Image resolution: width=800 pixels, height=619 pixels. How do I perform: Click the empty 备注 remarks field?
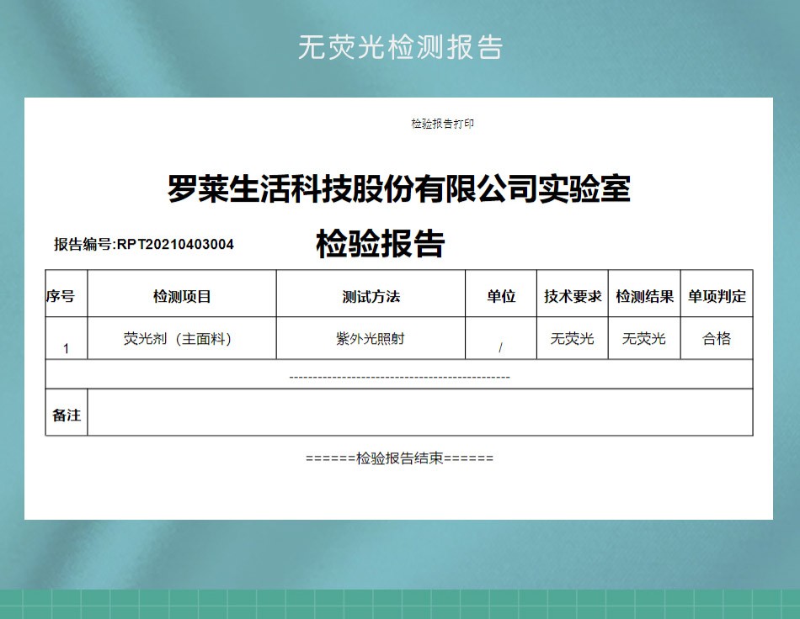coord(420,413)
